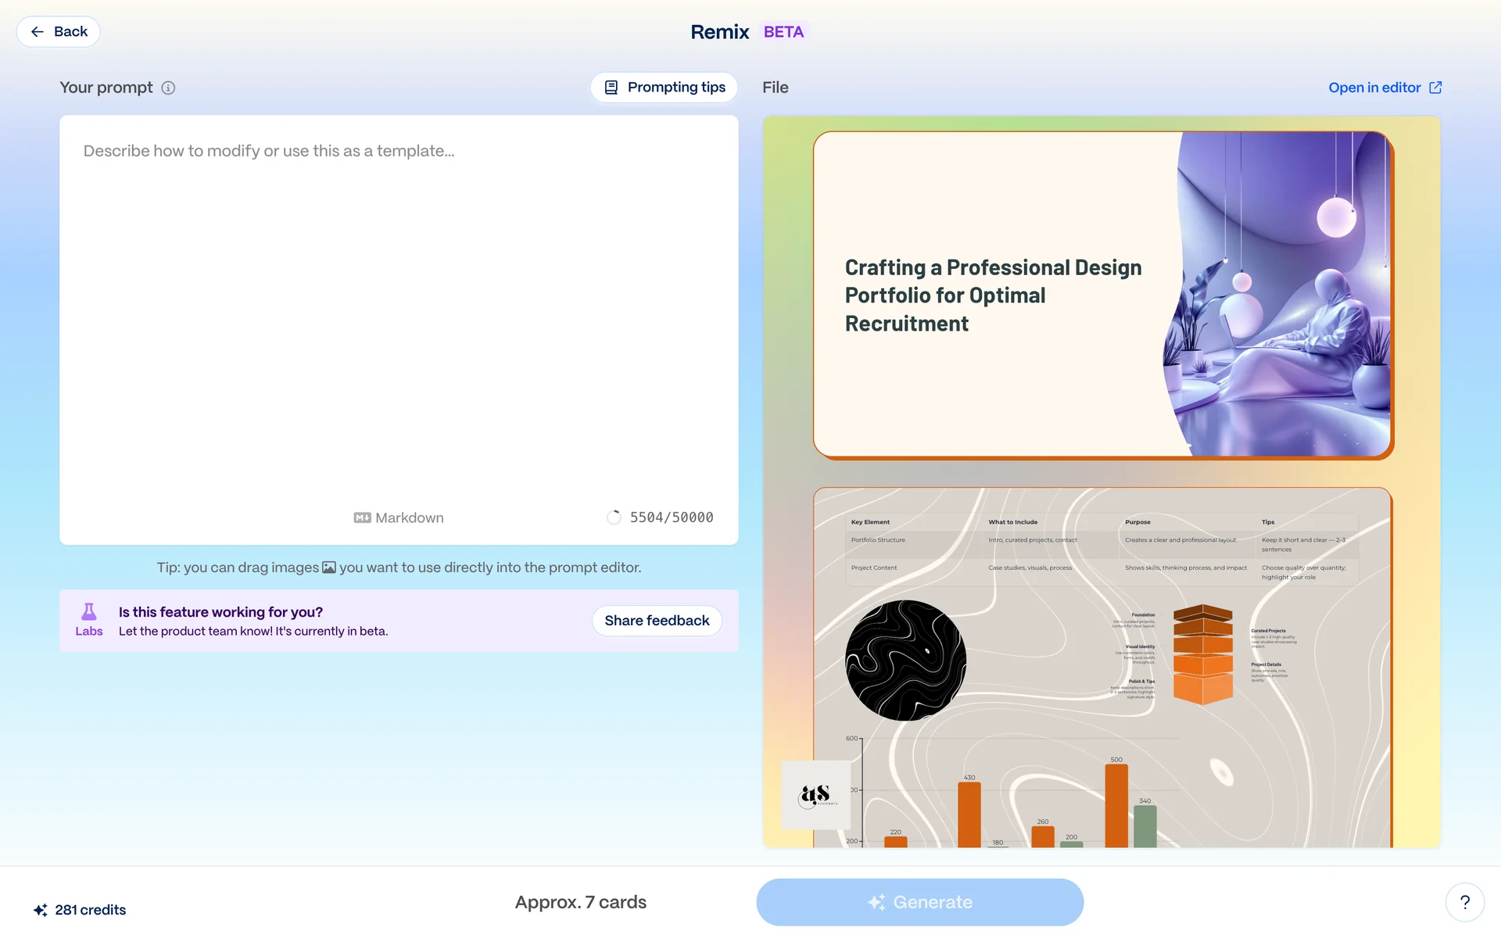Click the AS logo thumbnail

pyautogui.click(x=816, y=795)
